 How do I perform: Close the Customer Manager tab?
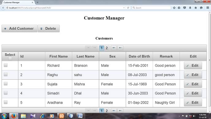33,2
